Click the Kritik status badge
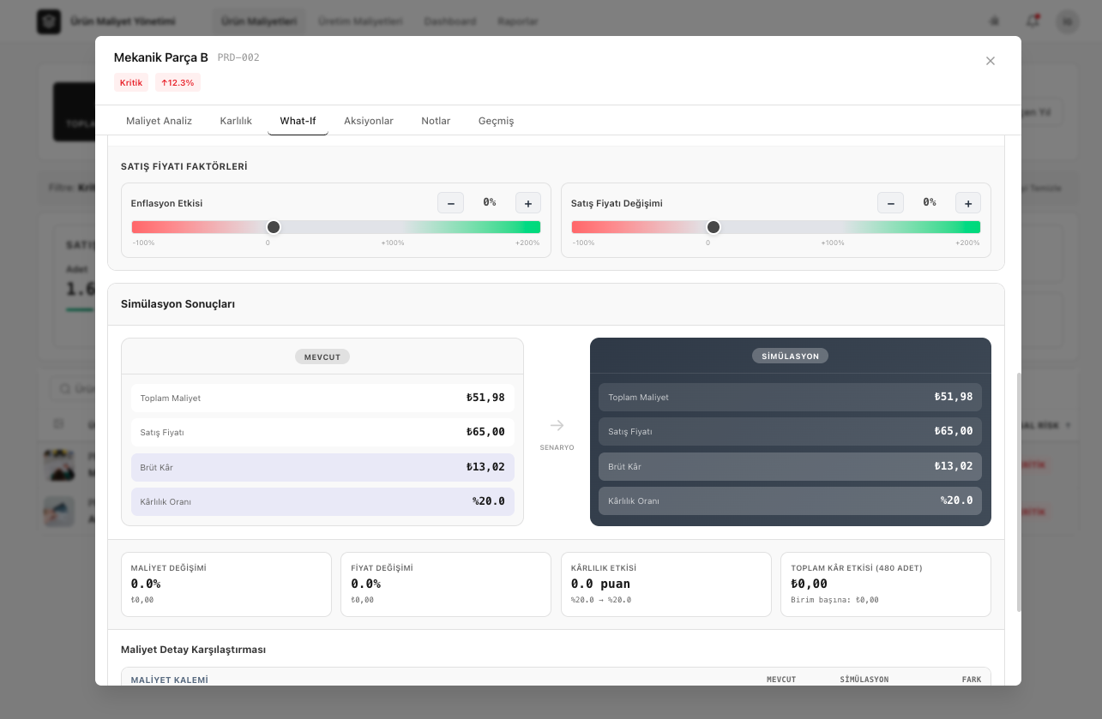This screenshot has width=1102, height=719. click(131, 83)
